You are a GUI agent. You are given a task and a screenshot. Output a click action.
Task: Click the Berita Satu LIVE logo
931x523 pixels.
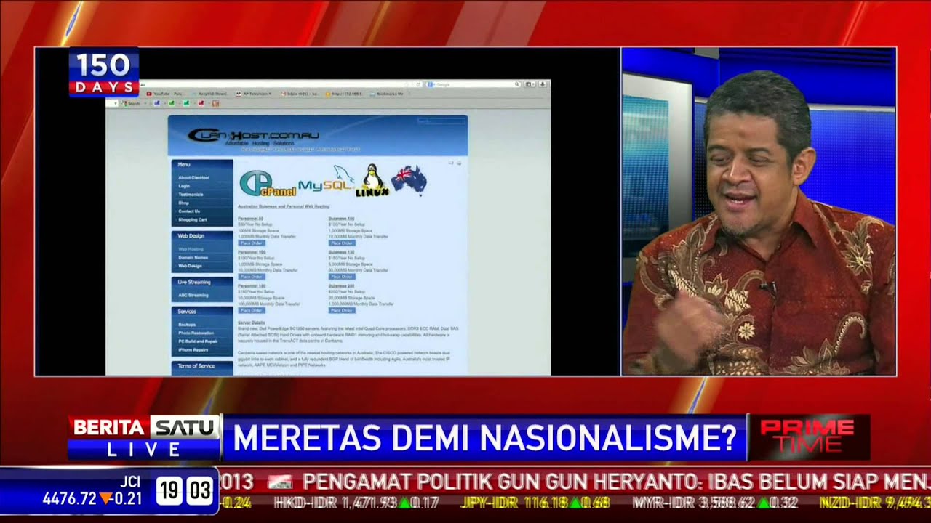[144, 438]
